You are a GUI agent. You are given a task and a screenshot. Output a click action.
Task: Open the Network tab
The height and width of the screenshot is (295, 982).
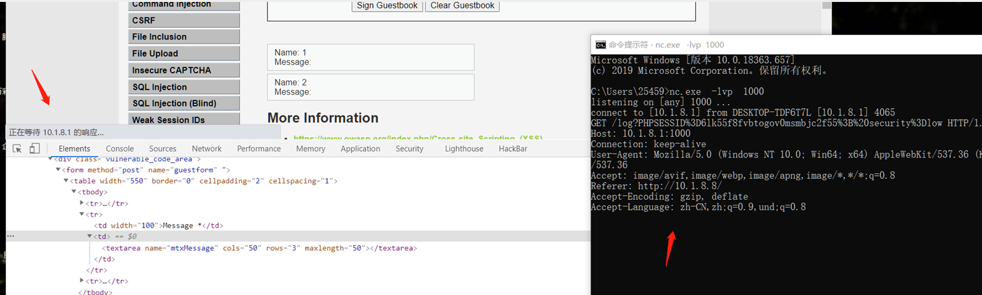click(206, 148)
